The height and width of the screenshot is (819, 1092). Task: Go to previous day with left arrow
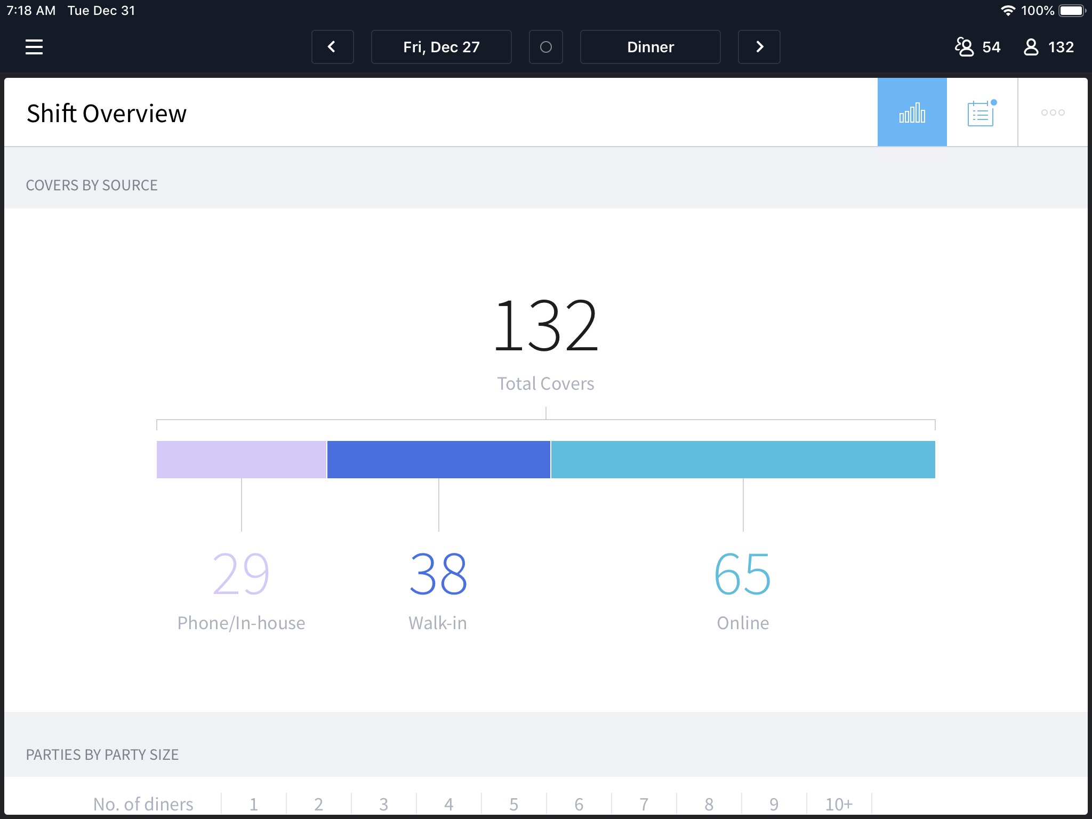(332, 47)
